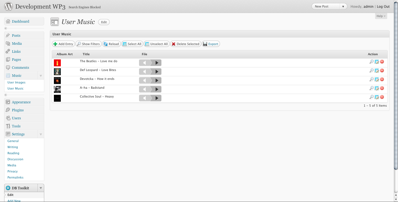Edit the Collective Soul – Heavy entry
The image size is (398, 202).
[377, 97]
